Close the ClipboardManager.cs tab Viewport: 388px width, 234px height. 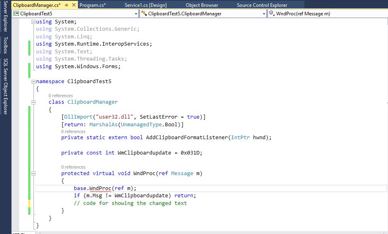(x=74, y=5)
